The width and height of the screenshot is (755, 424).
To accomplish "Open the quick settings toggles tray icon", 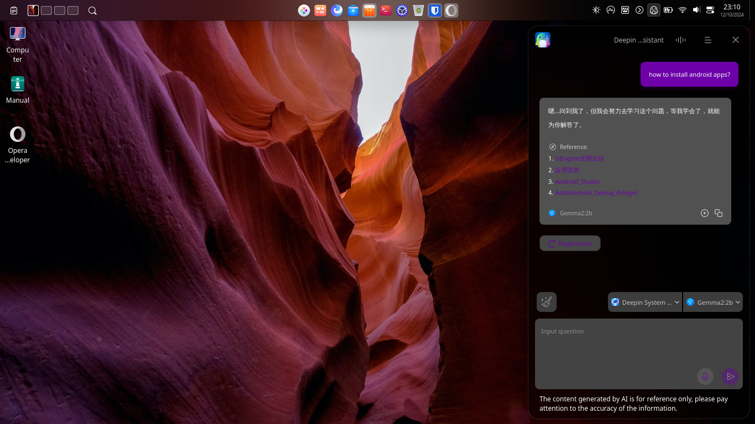I will point(710,10).
